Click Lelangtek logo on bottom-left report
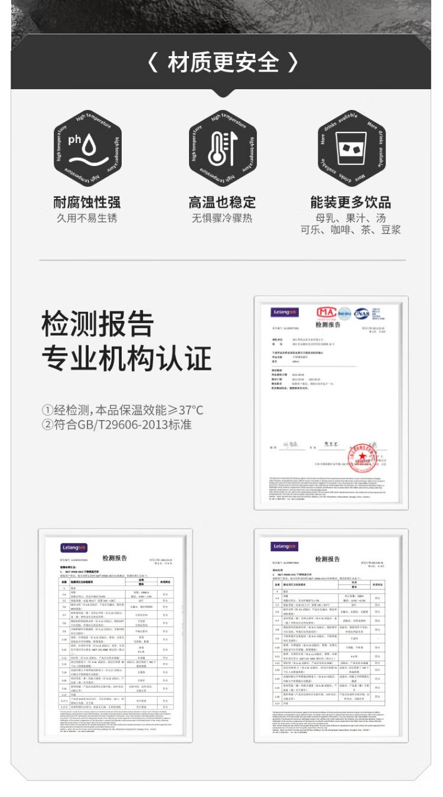Screen dimensions: 443x797 coord(74,548)
